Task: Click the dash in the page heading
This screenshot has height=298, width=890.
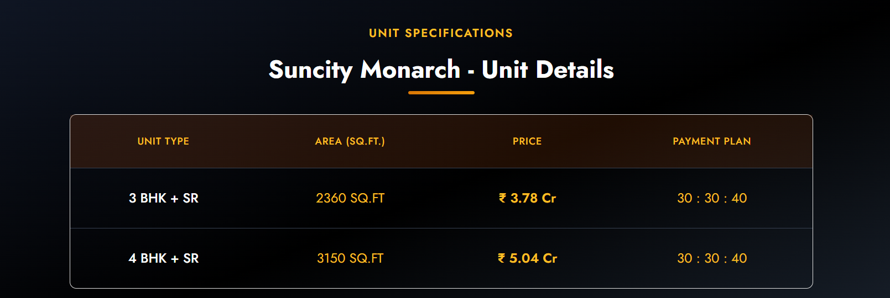Action: (x=471, y=72)
